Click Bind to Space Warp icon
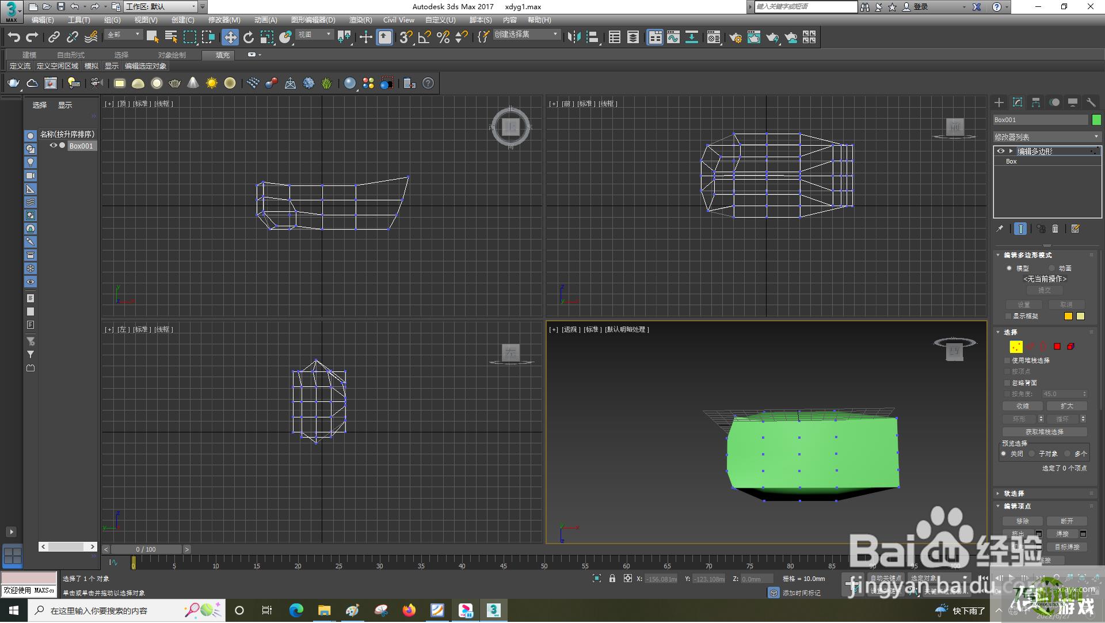Image resolution: width=1105 pixels, height=623 pixels. [91, 37]
